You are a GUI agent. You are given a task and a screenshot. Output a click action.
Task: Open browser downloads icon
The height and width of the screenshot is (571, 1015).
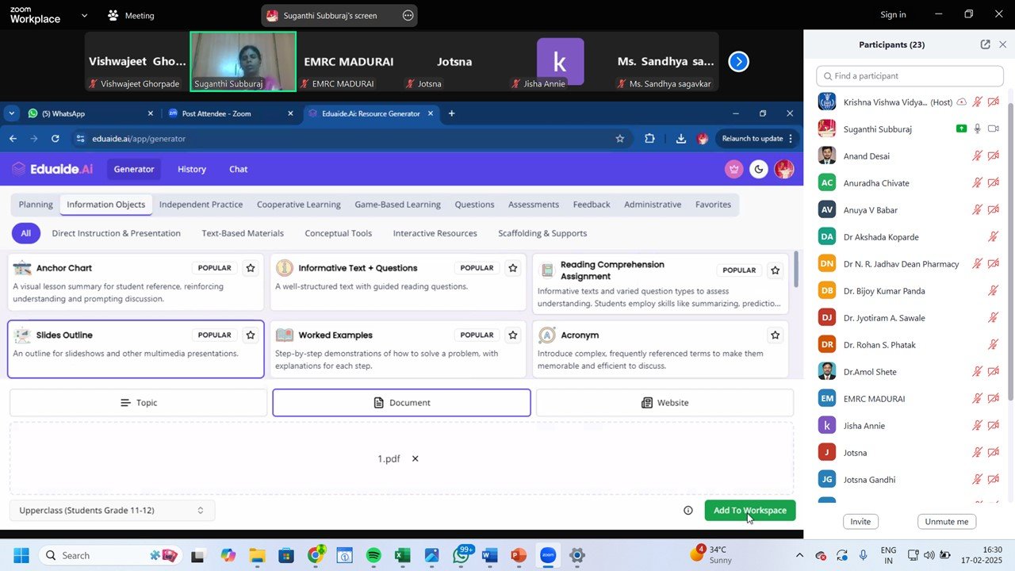pos(680,139)
